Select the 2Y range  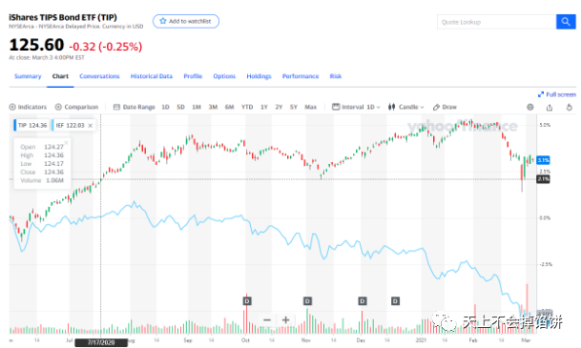[279, 107]
